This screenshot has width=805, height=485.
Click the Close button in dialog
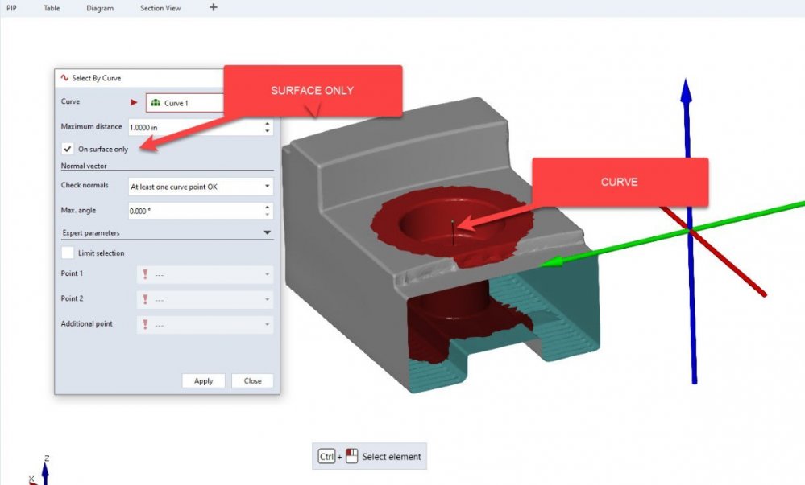tap(252, 380)
